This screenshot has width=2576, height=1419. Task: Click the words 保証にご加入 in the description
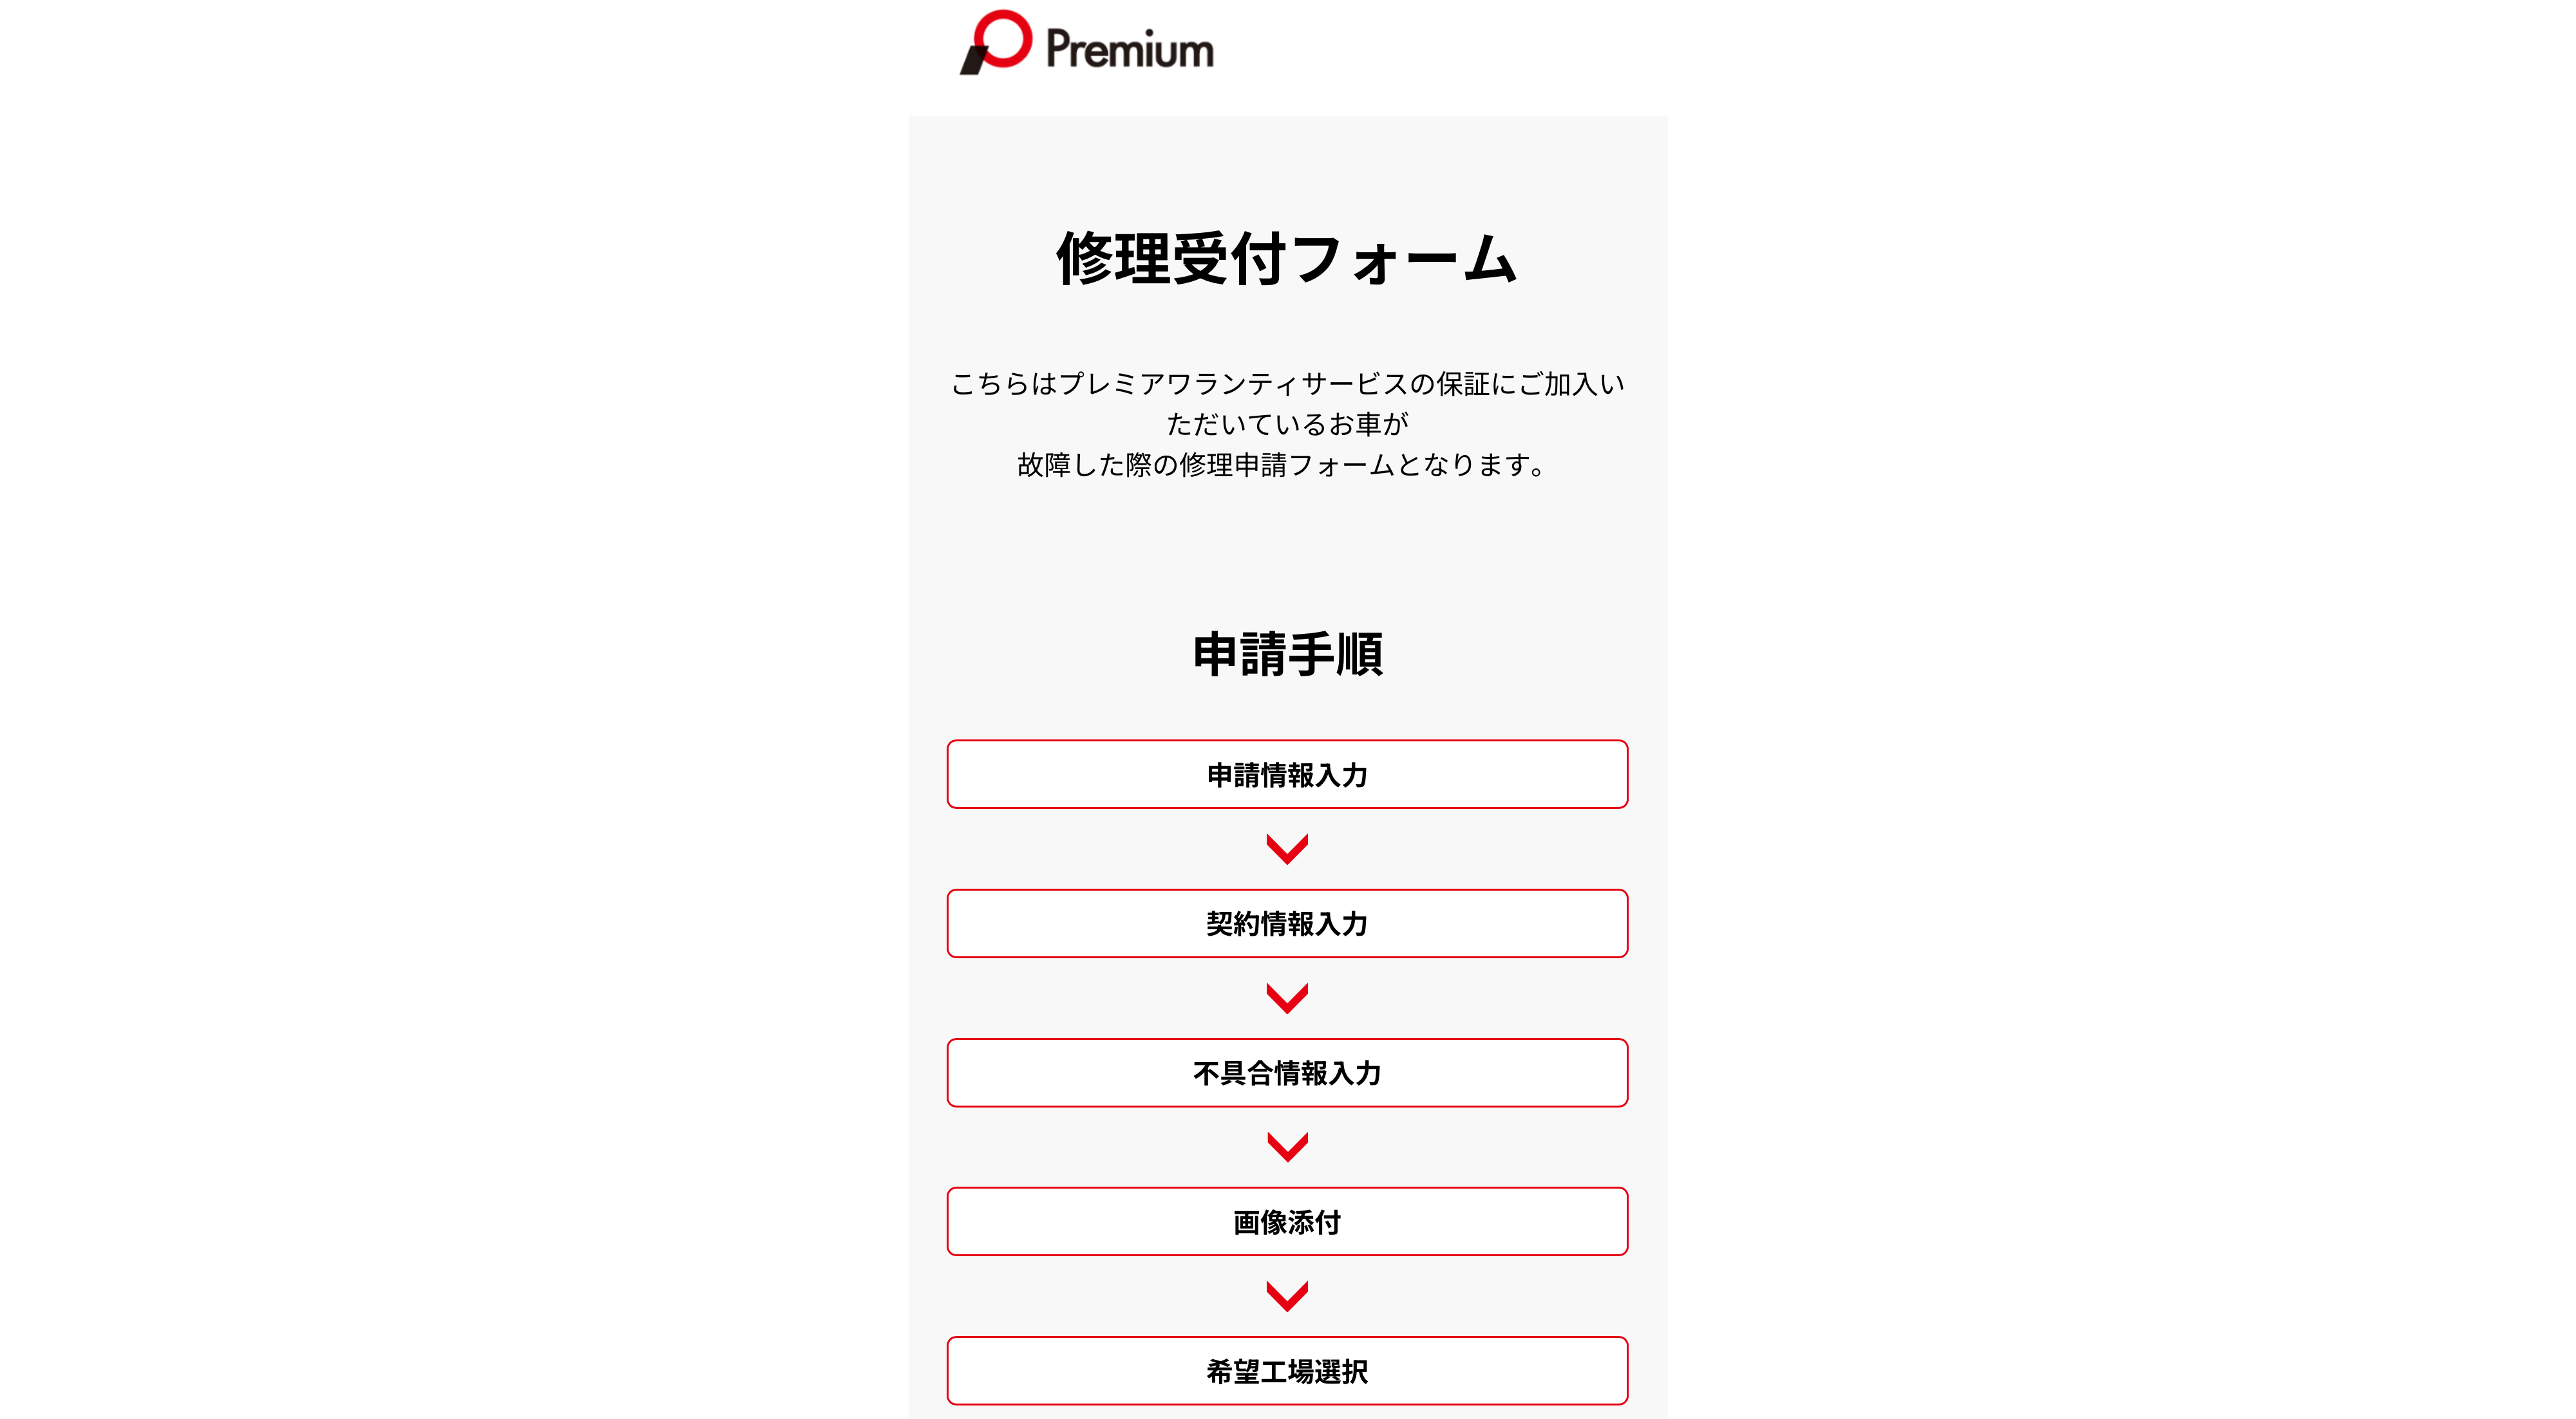1517,385
